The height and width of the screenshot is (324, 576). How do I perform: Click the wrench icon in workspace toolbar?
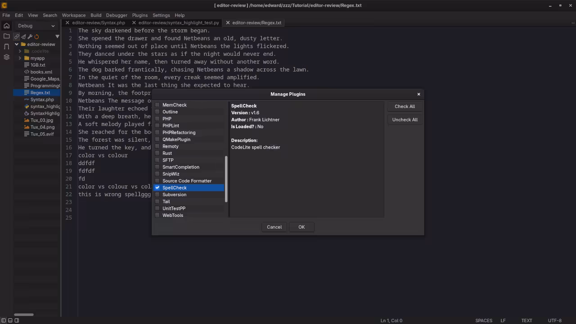pyautogui.click(x=30, y=36)
